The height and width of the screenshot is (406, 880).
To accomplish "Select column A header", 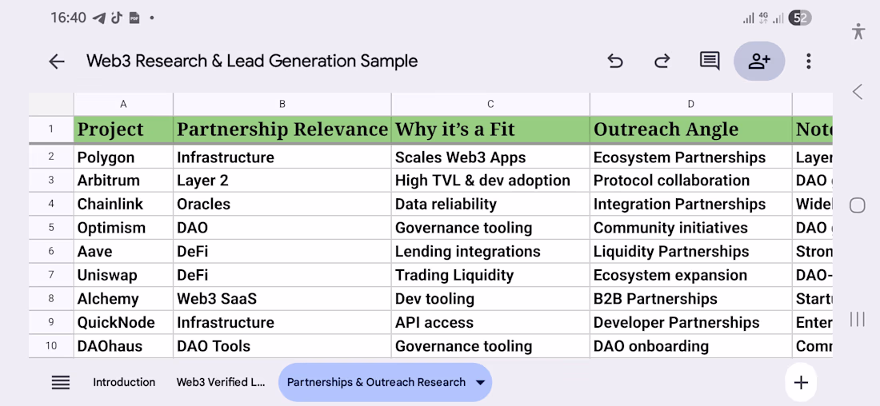I will tap(123, 104).
